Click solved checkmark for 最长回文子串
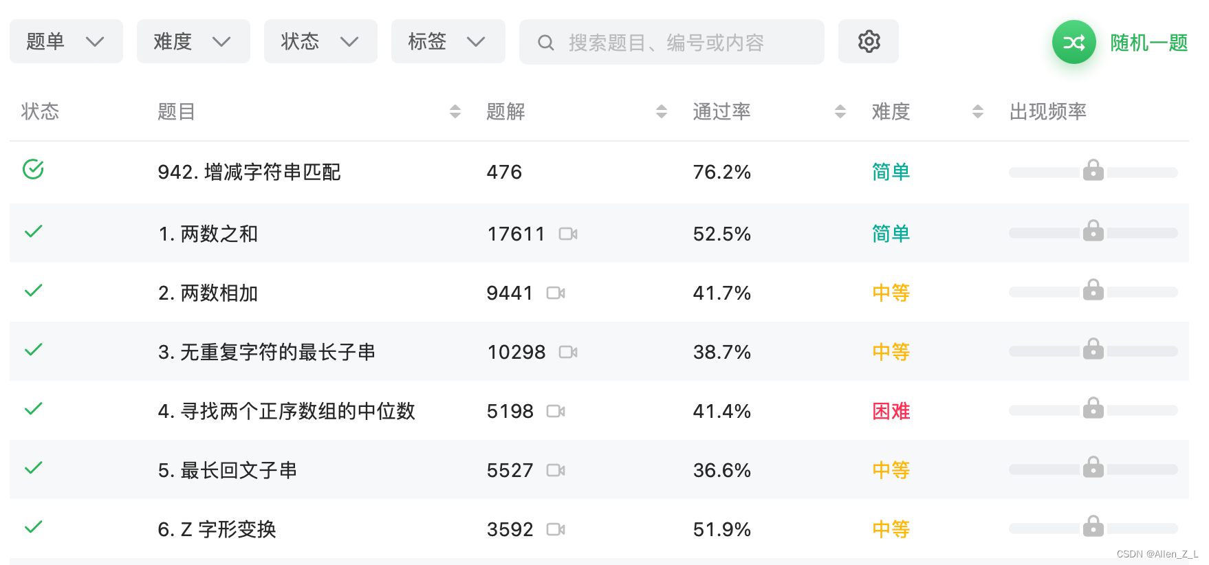Viewport: 1209px width, 565px height. (33, 467)
